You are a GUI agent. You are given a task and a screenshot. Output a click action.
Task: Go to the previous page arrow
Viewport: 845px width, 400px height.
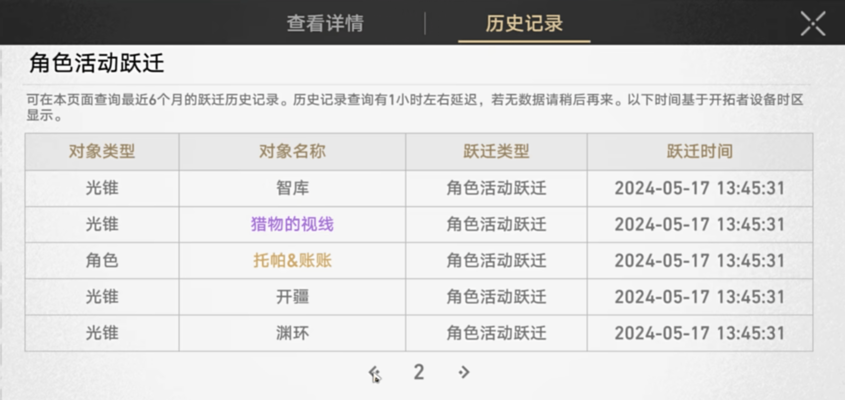pos(374,372)
